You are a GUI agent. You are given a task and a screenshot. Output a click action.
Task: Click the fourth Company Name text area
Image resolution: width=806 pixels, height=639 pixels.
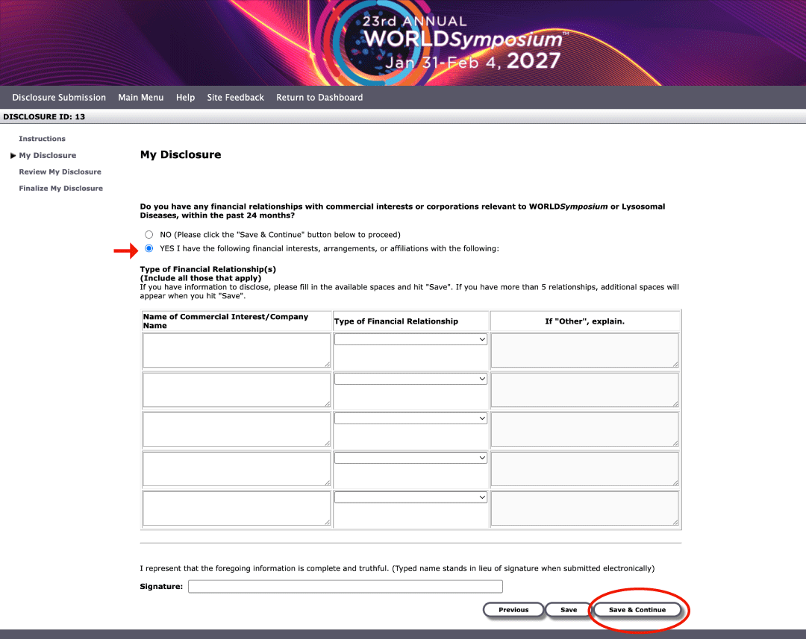[237, 469]
